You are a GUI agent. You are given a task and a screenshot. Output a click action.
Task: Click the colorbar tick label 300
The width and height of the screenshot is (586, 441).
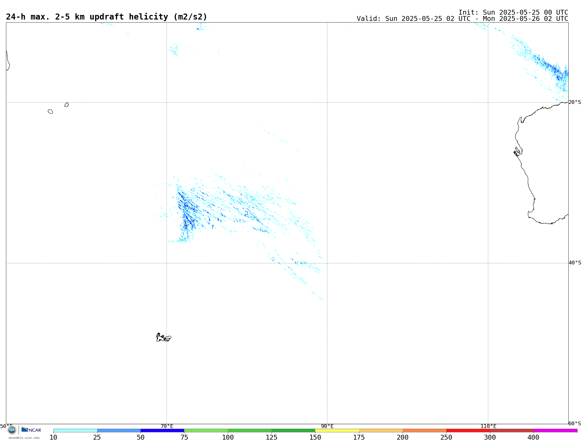click(490, 437)
